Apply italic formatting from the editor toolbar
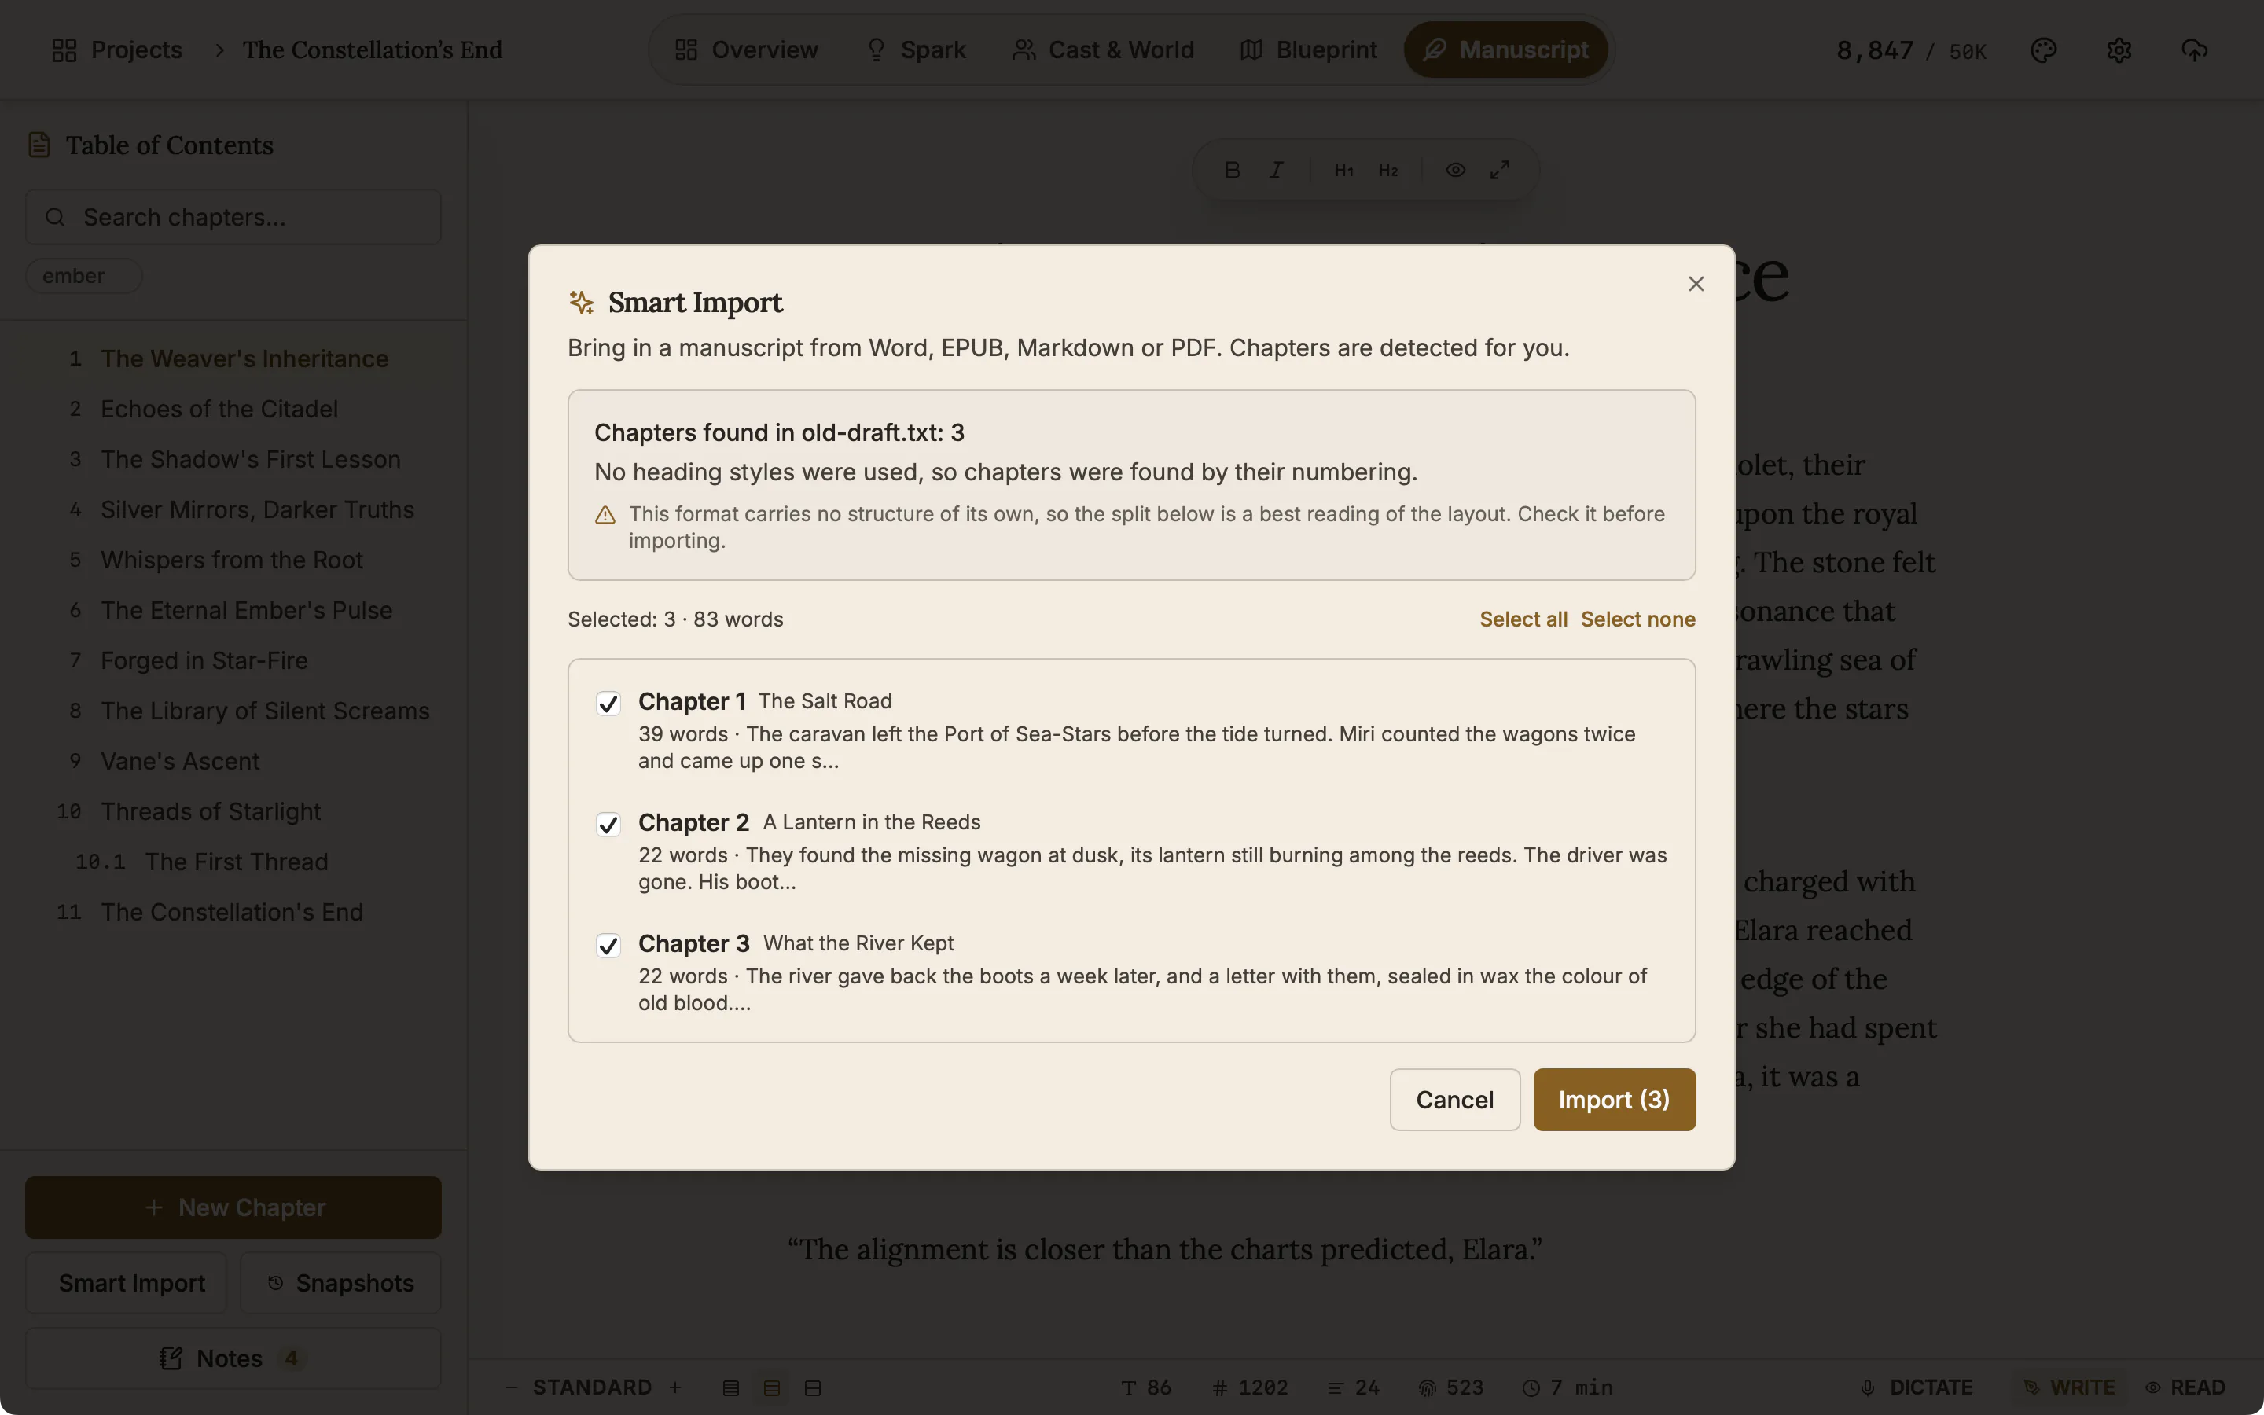 pos(1276,171)
